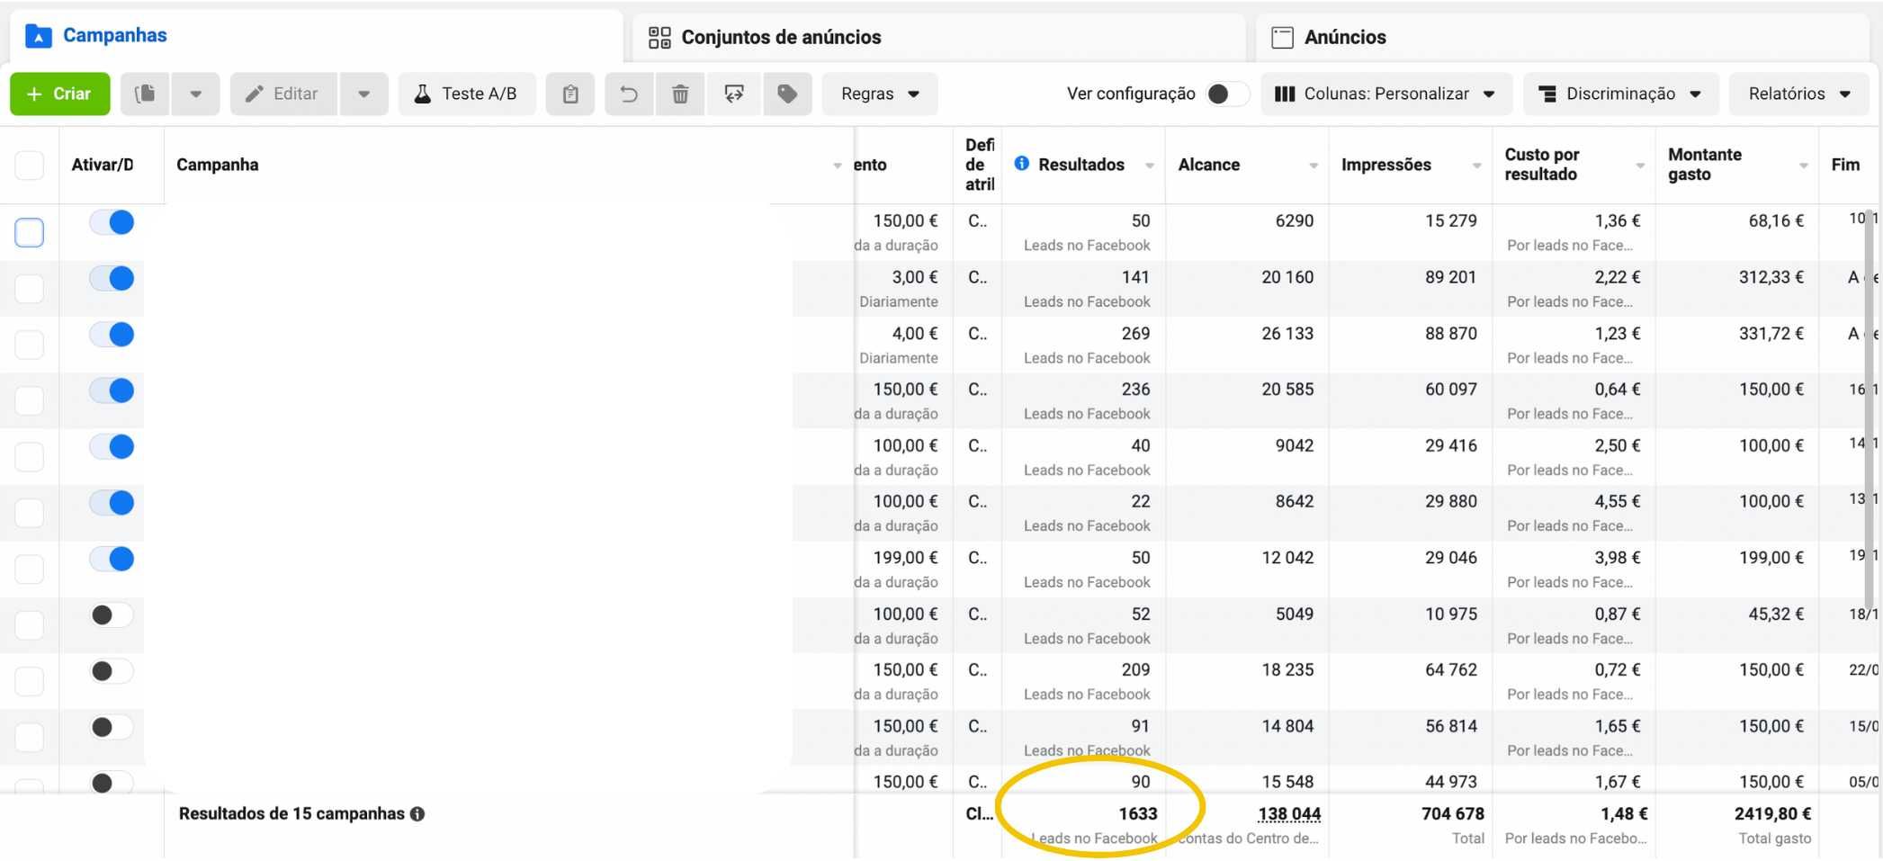This screenshot has width=1883, height=861.
Task: Click the Teste A/B button
Action: click(467, 94)
